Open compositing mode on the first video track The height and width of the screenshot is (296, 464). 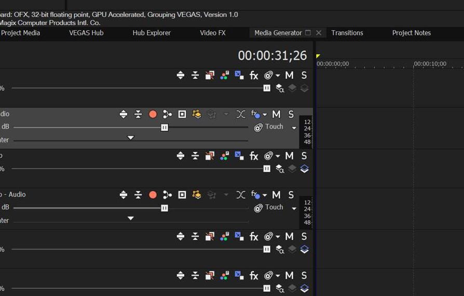[280, 88]
